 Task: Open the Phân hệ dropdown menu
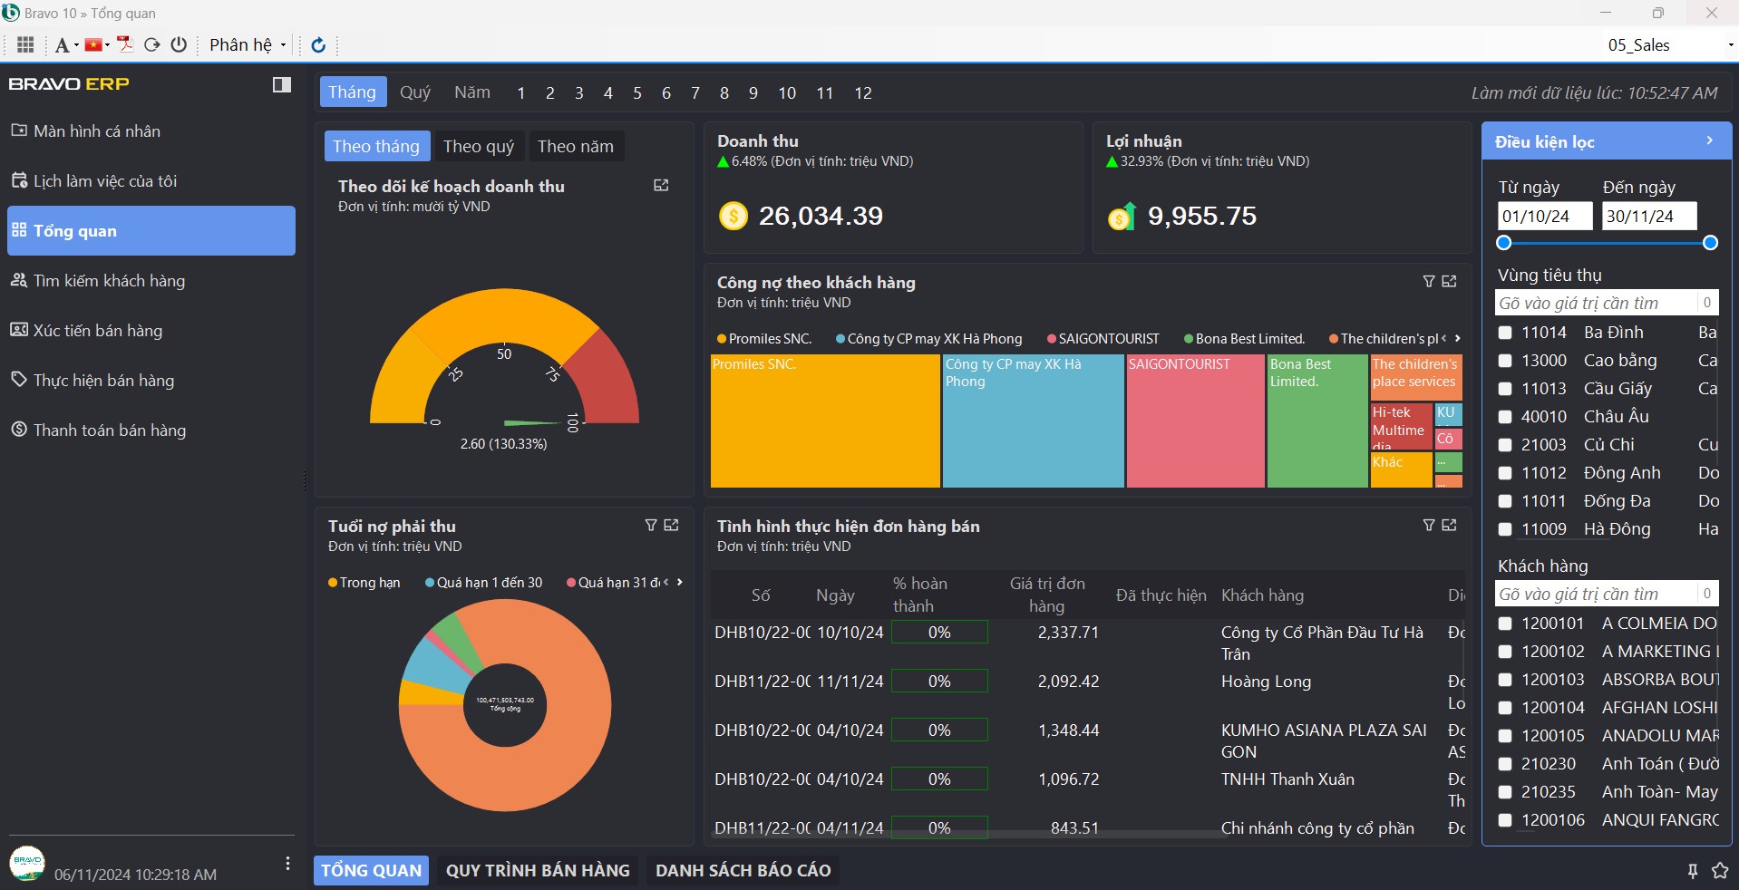(x=247, y=45)
